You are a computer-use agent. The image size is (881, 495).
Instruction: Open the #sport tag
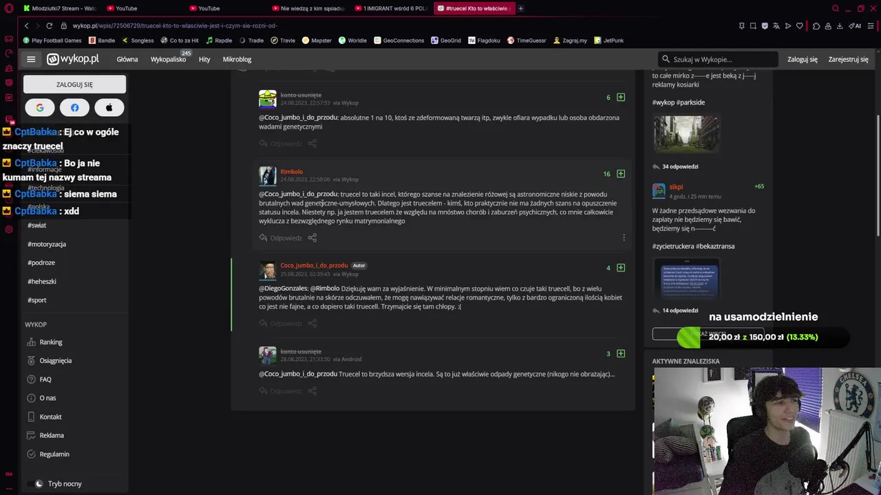click(37, 300)
